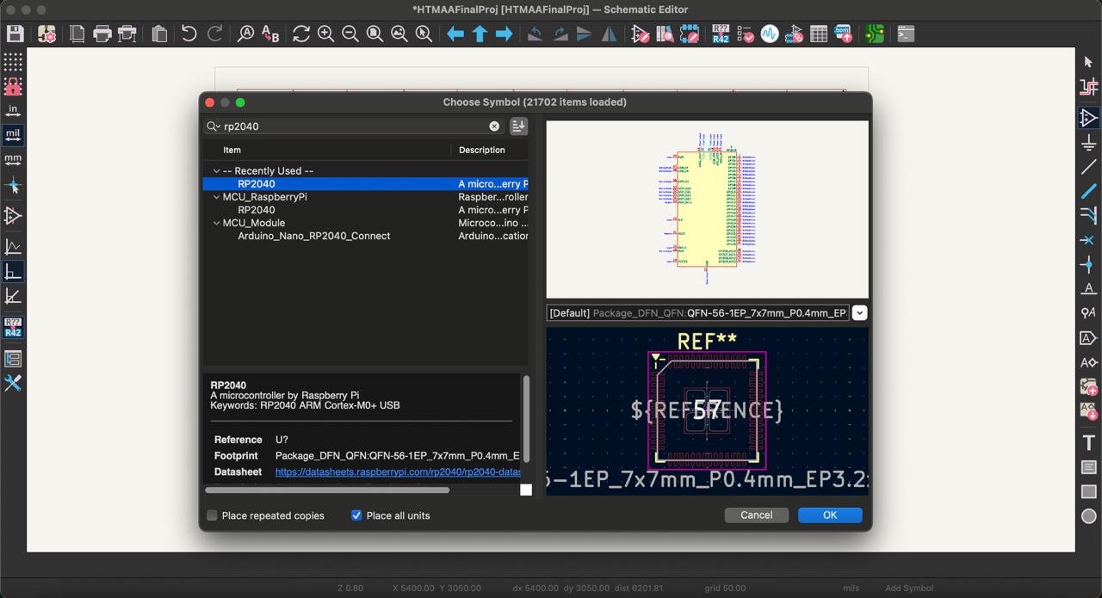The height and width of the screenshot is (598, 1102).
Task: Open the PCB editor icon
Action: (x=875, y=34)
